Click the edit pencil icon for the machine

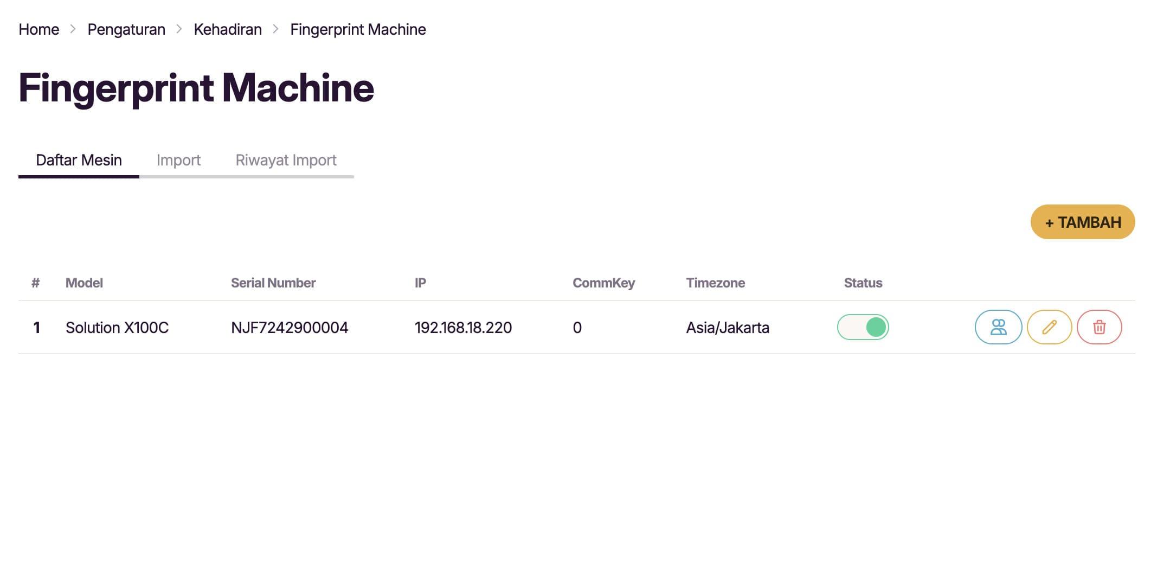point(1049,327)
